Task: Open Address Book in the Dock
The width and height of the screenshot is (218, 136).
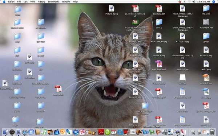Action: tap(38, 132)
